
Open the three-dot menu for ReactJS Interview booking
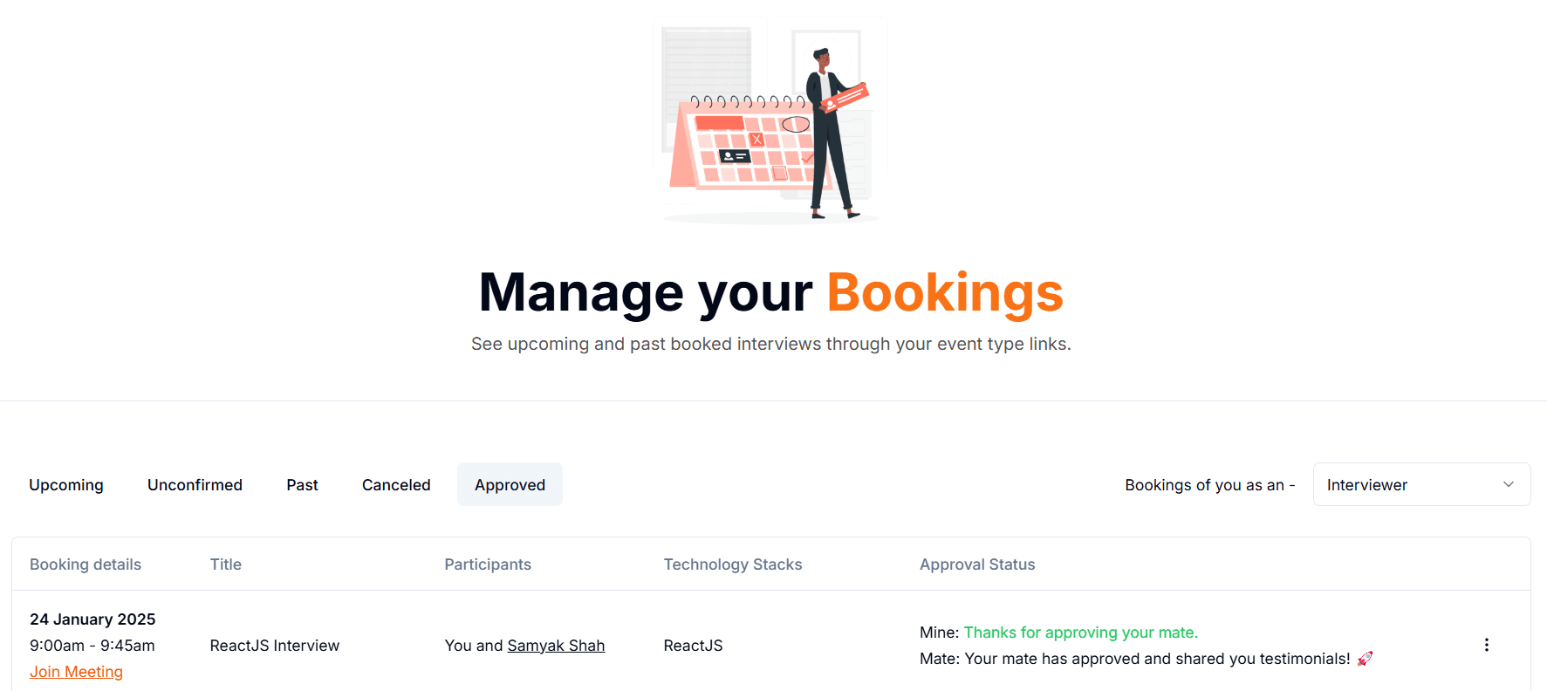pyautogui.click(x=1486, y=645)
